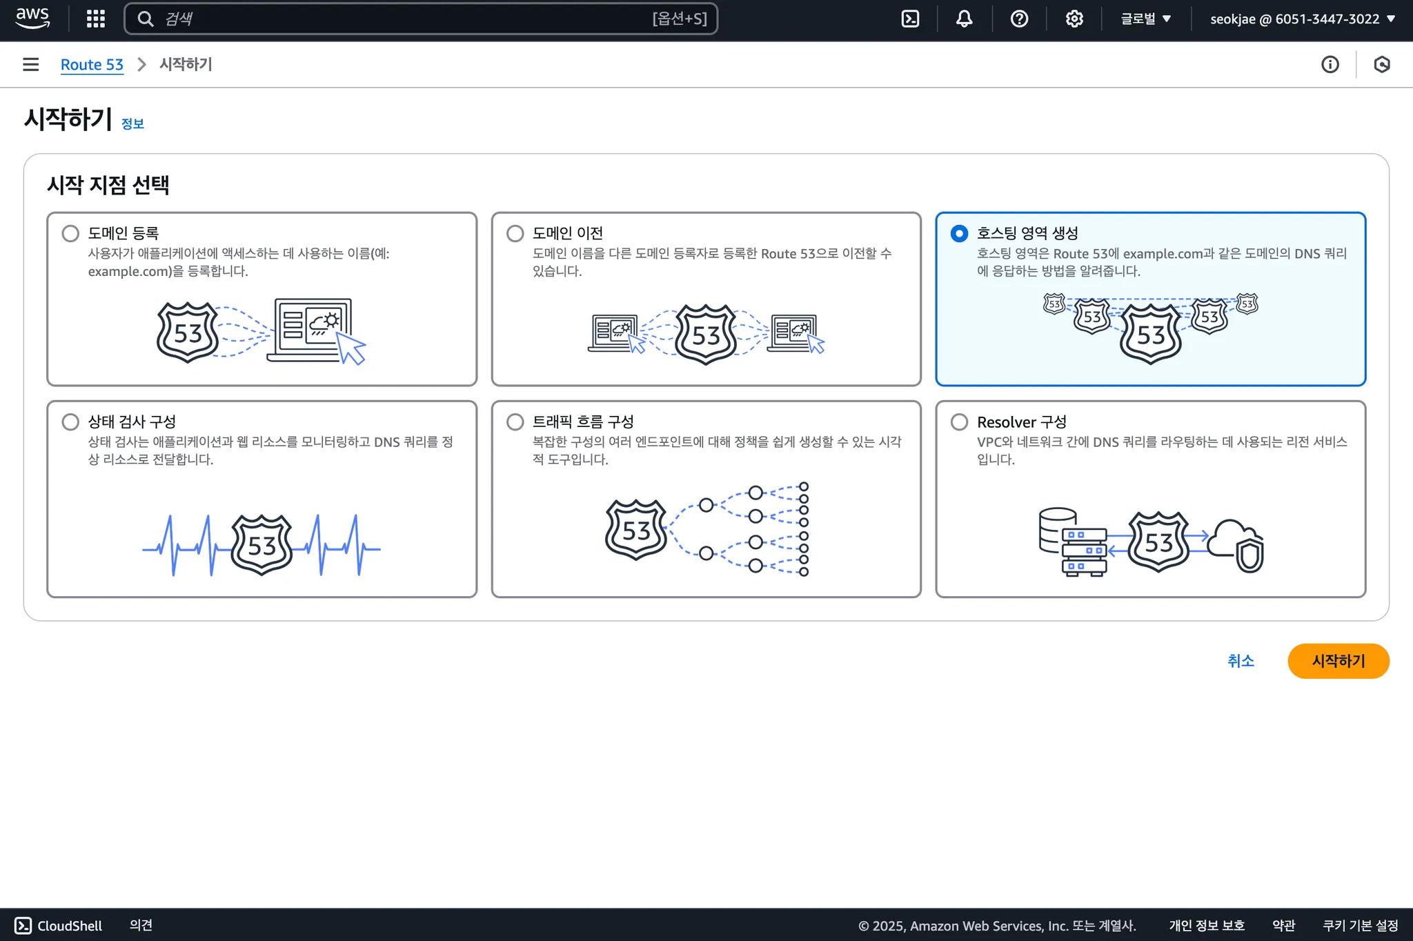This screenshot has width=1413, height=941.
Task: Select the Resolver 구성 radio option
Action: tap(959, 422)
